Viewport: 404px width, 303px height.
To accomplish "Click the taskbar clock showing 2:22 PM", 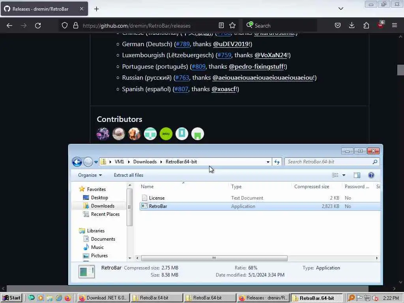I will click(x=391, y=298).
